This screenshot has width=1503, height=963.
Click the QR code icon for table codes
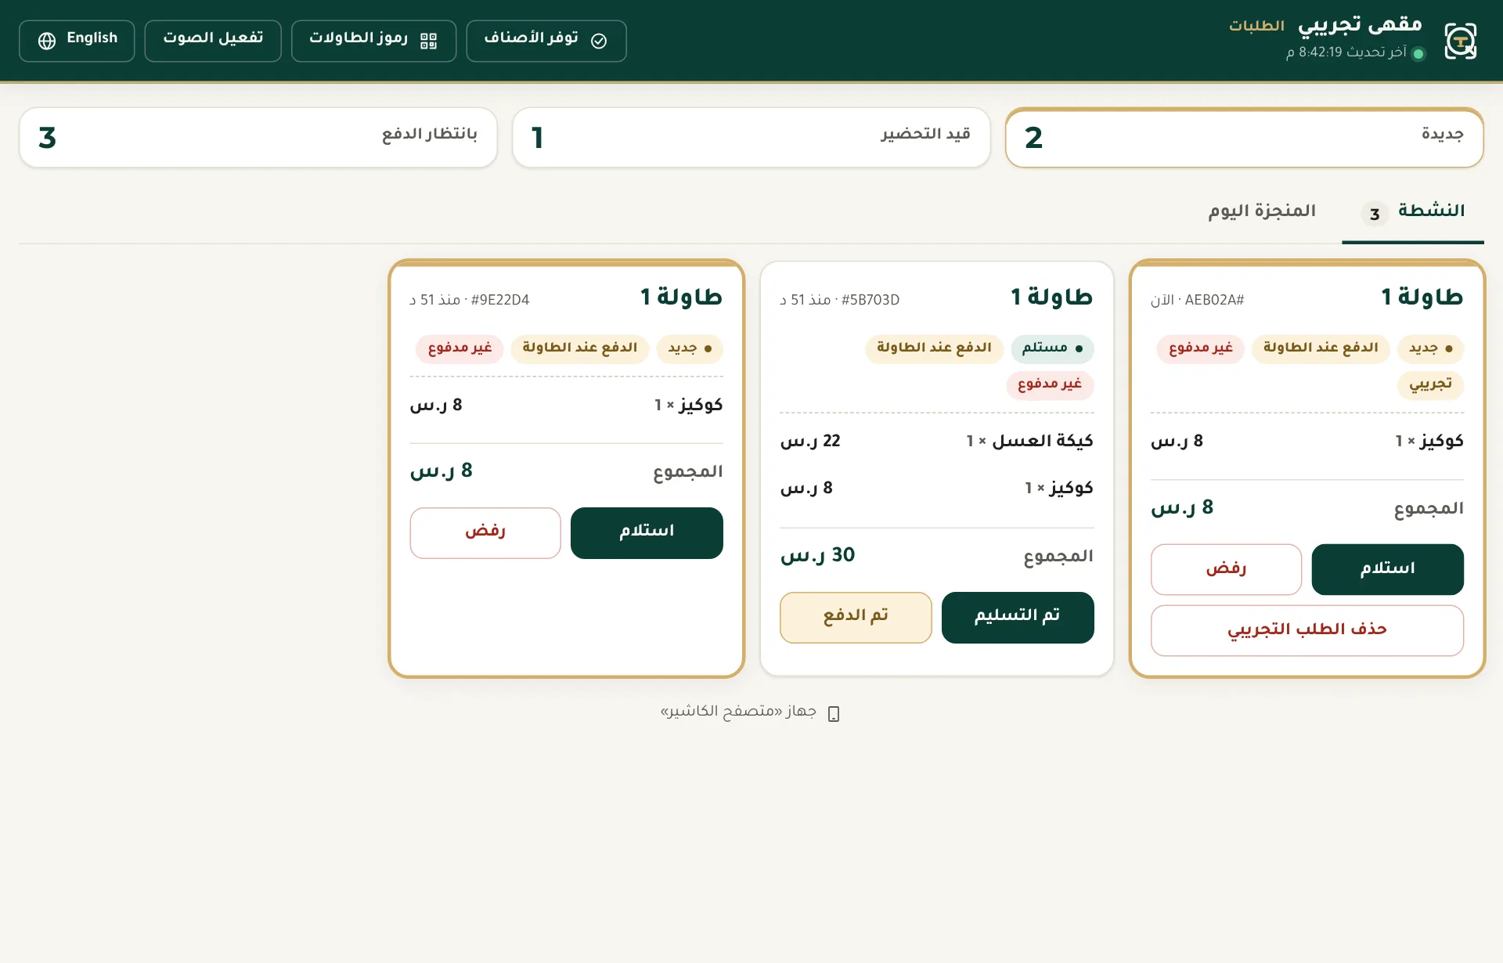[x=428, y=41]
